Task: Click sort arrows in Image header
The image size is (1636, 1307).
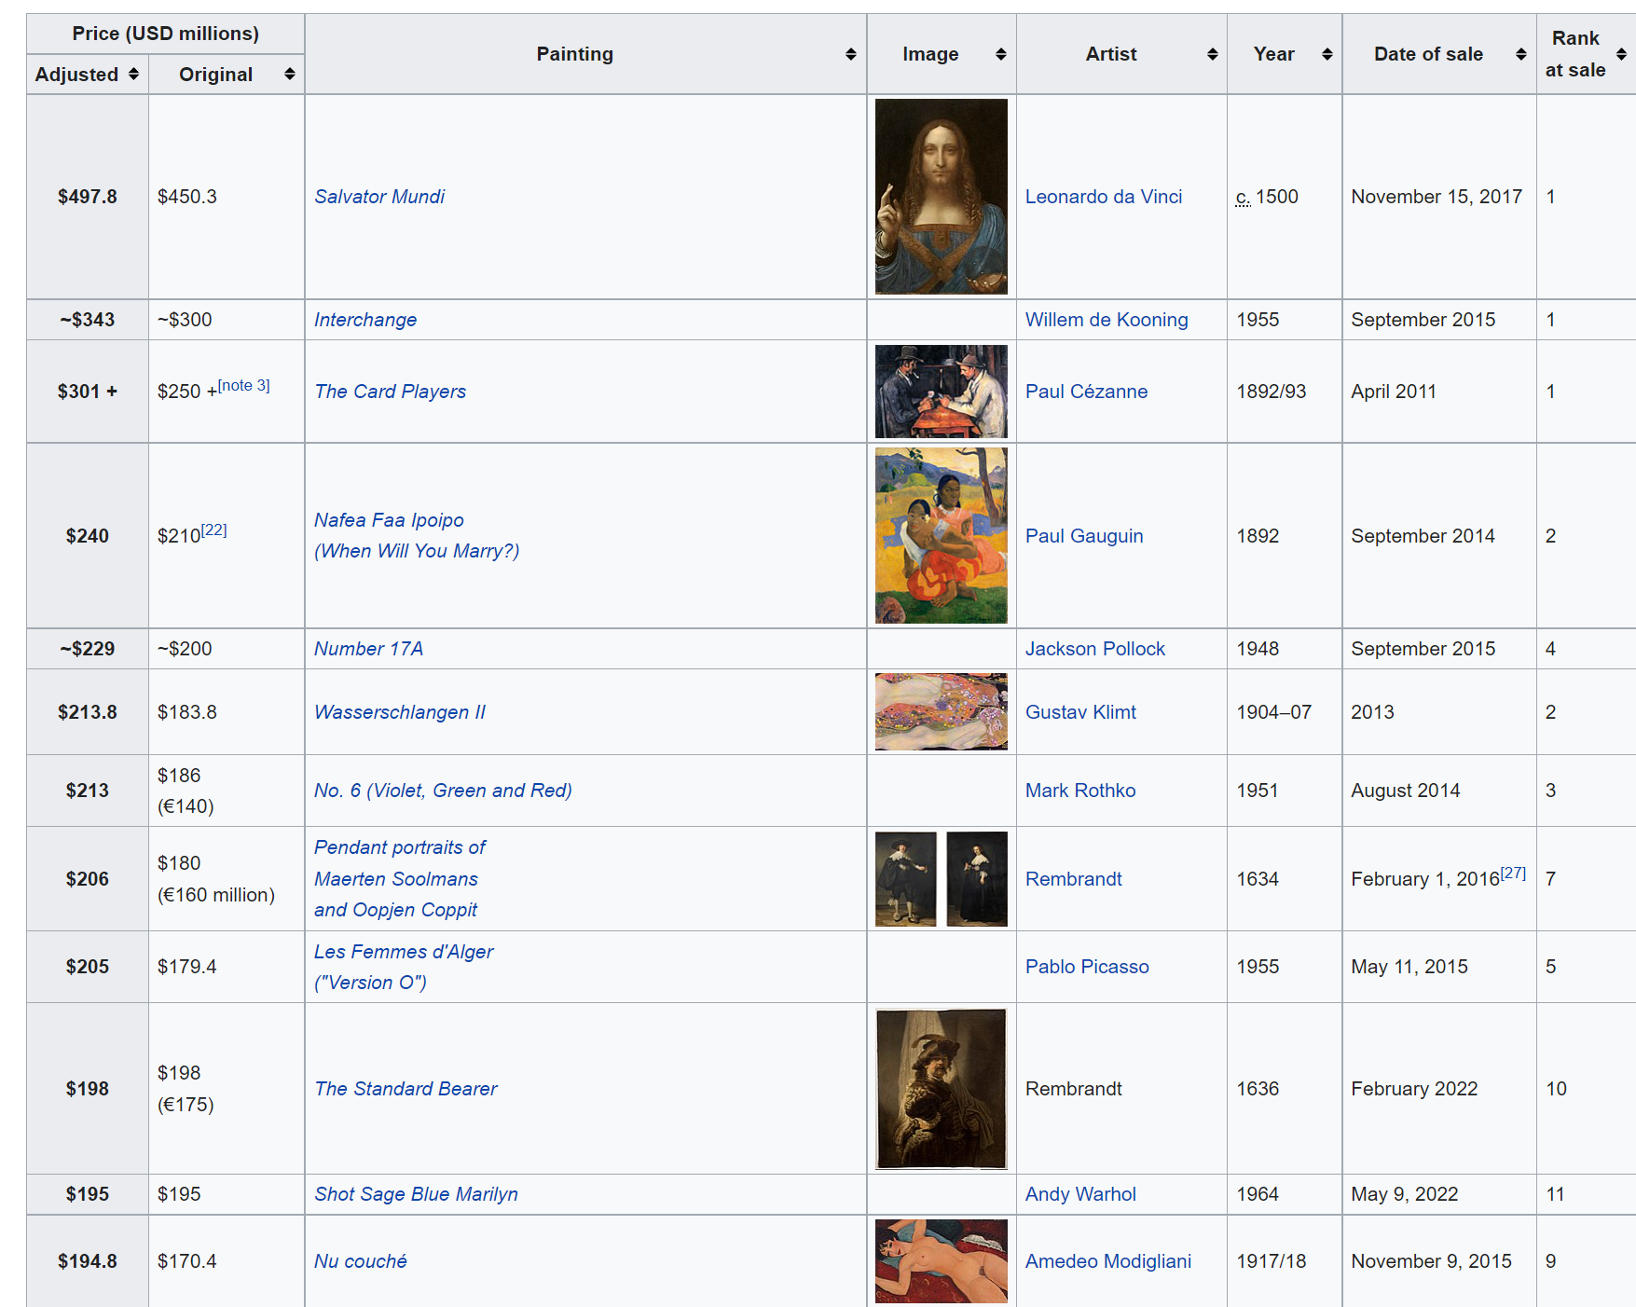Action: tap(1000, 54)
